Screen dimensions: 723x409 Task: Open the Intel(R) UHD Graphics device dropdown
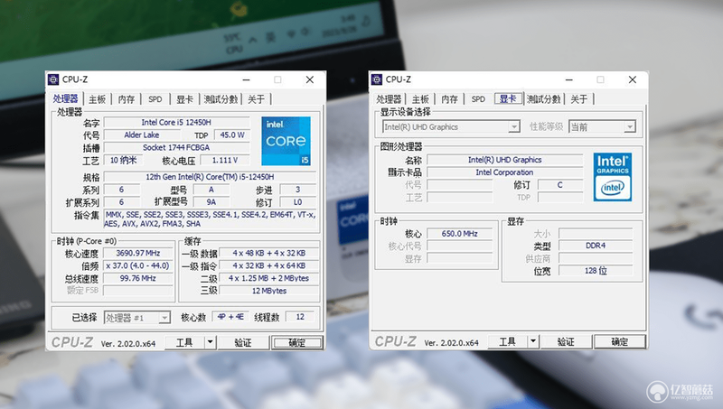(x=513, y=126)
